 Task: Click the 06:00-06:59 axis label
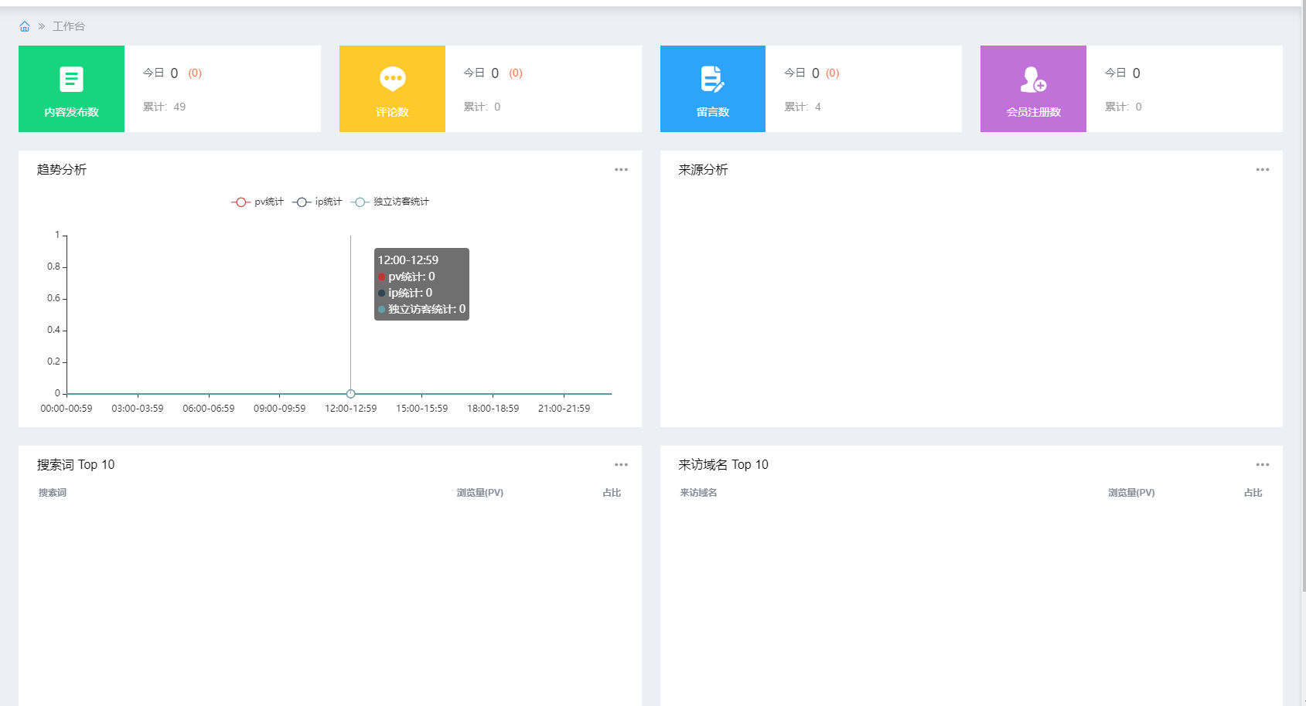click(209, 409)
